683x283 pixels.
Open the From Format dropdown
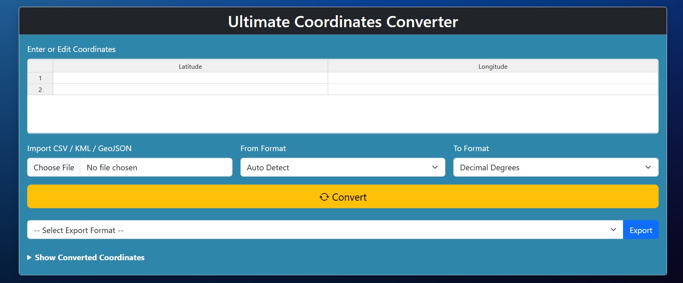point(343,167)
